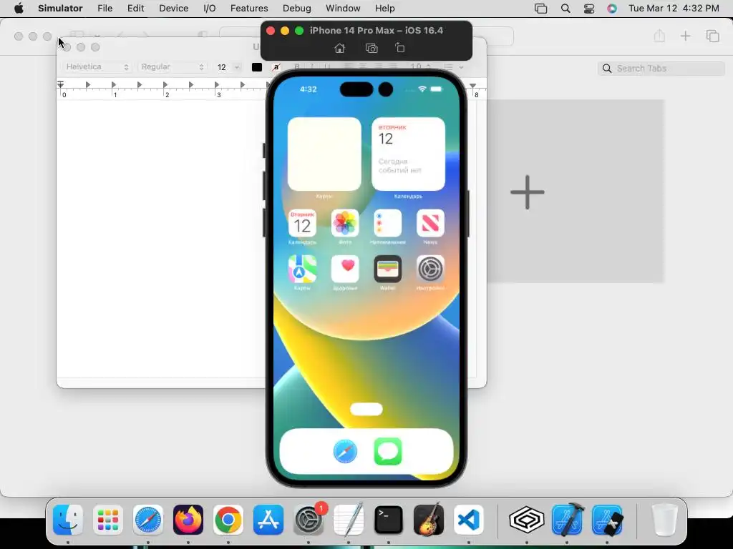This screenshot has height=549, width=733.
Task: Open the Health app with heart icon
Action: tap(345, 269)
